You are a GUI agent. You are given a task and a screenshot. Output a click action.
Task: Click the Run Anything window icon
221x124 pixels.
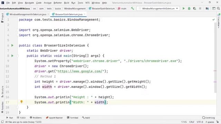pyautogui.click(x=214, y=8)
